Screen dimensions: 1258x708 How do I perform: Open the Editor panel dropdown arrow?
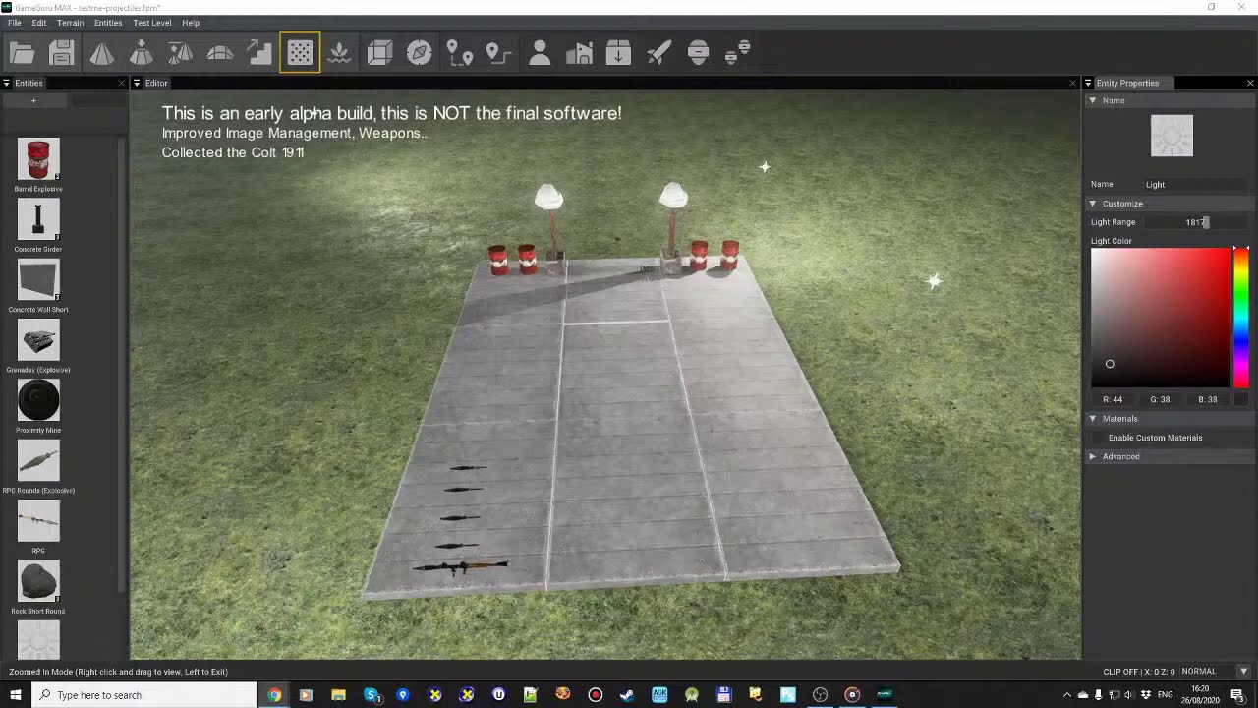[x=137, y=83]
